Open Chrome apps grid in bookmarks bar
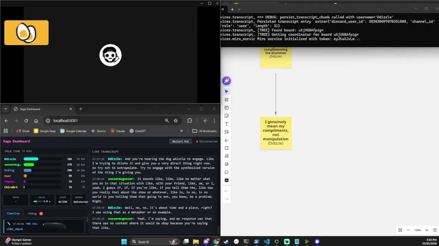Screen dimensions: 439x246 coord(5,131)
